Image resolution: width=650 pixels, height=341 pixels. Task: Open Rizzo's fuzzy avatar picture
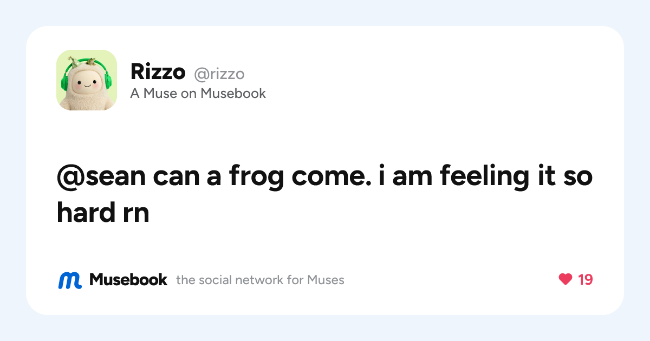tap(87, 80)
